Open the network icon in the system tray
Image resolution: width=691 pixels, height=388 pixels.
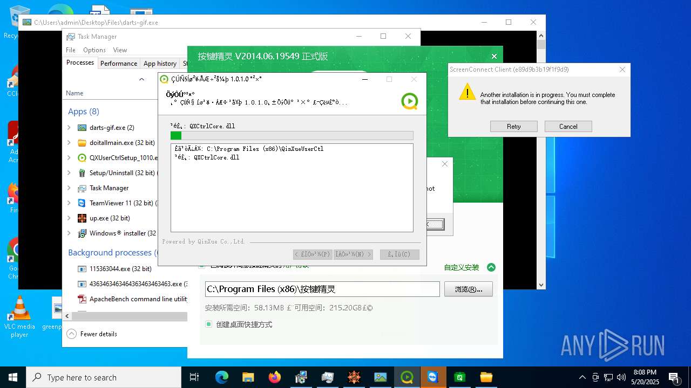[608, 377]
